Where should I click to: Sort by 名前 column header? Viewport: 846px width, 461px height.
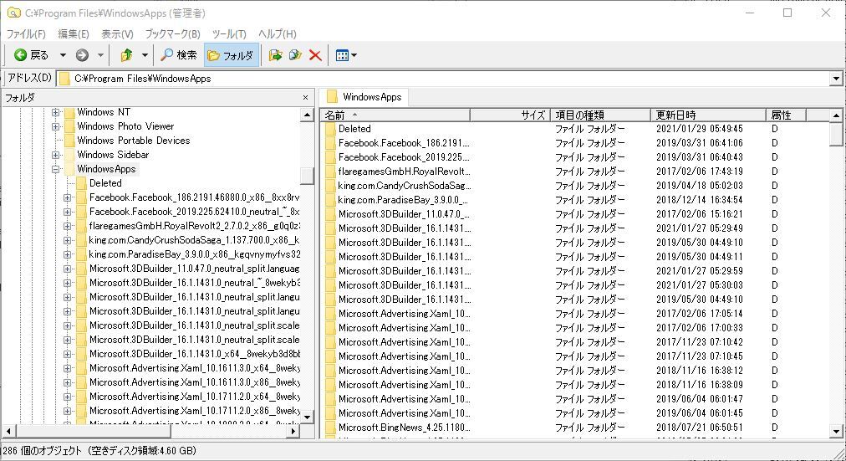[395, 115]
